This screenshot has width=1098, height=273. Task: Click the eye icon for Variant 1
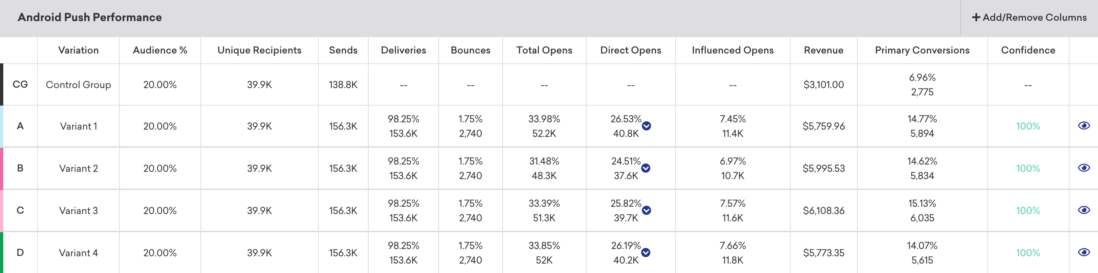click(x=1083, y=126)
